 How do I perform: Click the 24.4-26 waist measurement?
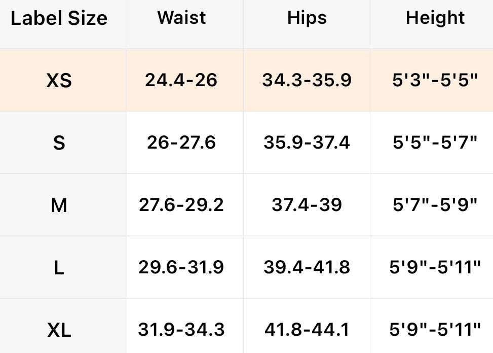(x=181, y=80)
